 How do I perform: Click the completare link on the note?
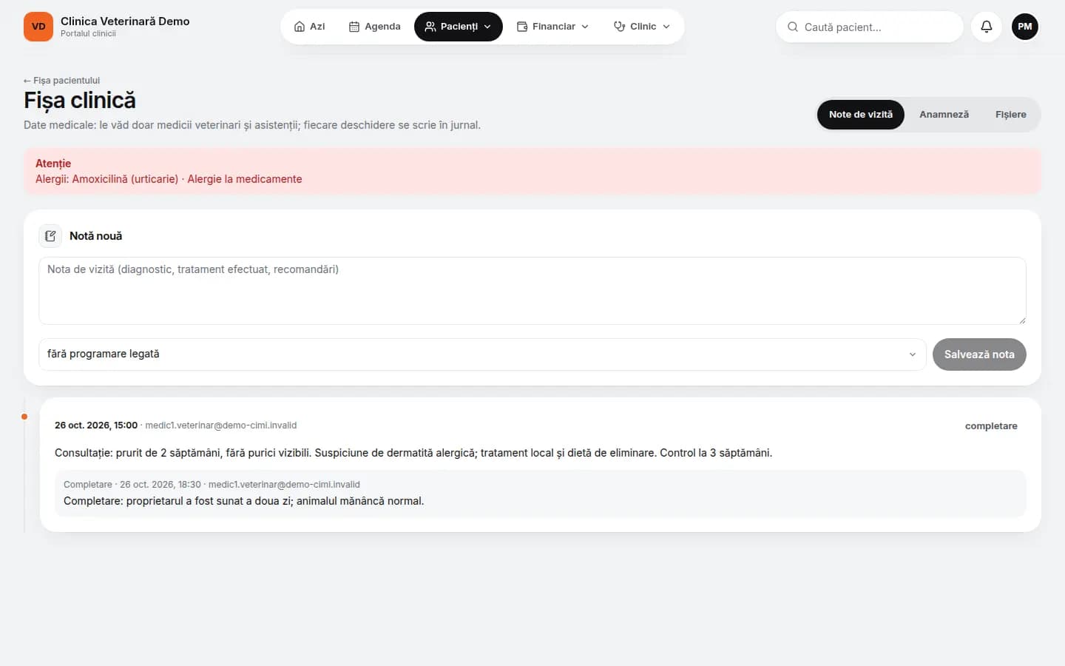tap(991, 426)
